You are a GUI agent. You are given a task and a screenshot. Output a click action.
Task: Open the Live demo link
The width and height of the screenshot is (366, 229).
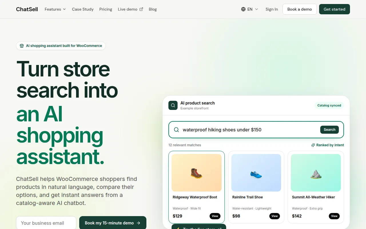(x=130, y=9)
